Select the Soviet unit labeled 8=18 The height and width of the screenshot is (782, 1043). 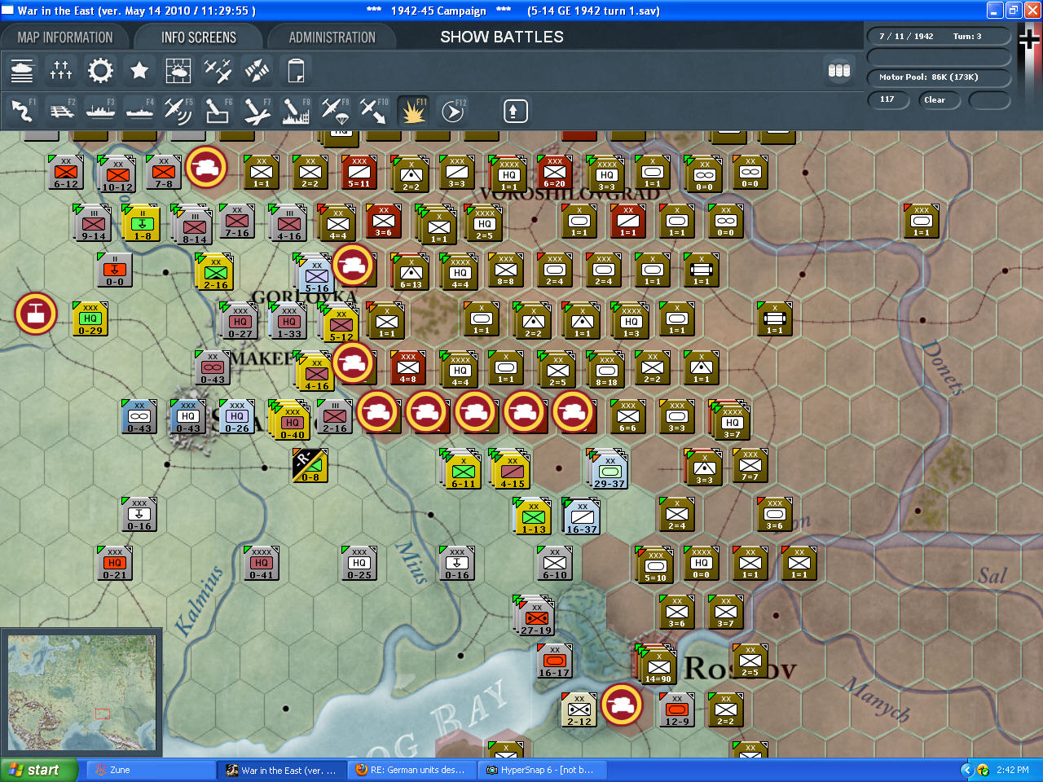point(606,369)
